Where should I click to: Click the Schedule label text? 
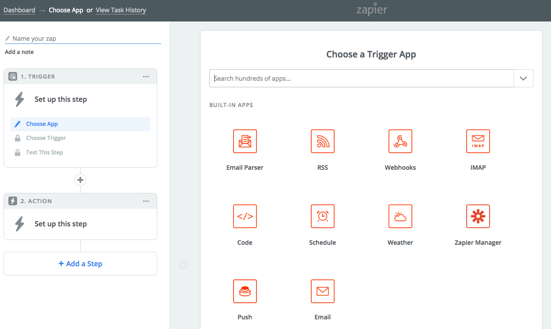coord(323,243)
